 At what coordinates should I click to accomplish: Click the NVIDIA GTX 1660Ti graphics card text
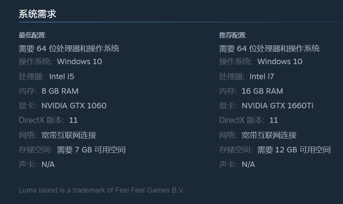coord(278,106)
